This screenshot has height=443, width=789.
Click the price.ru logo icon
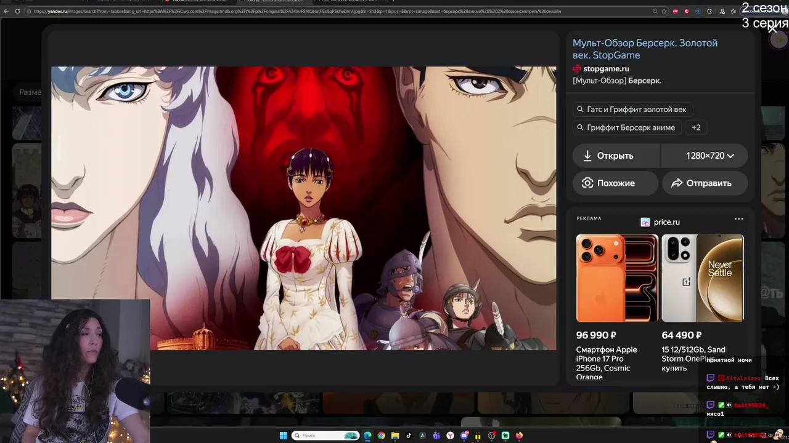[x=645, y=222]
